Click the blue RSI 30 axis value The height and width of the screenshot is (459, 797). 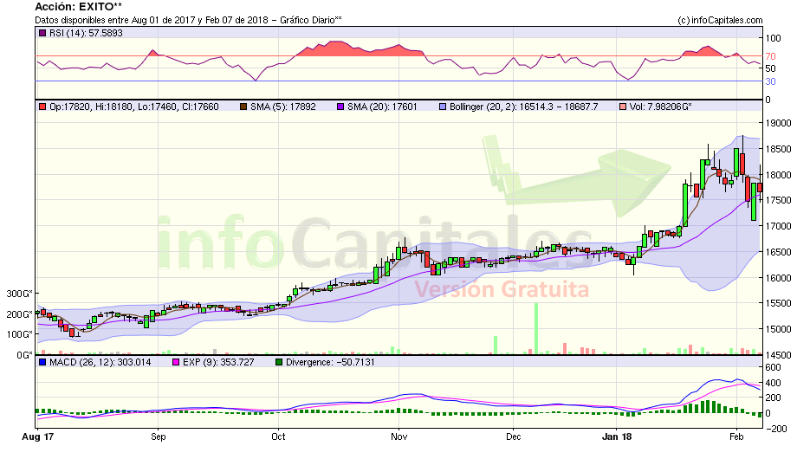click(x=770, y=81)
